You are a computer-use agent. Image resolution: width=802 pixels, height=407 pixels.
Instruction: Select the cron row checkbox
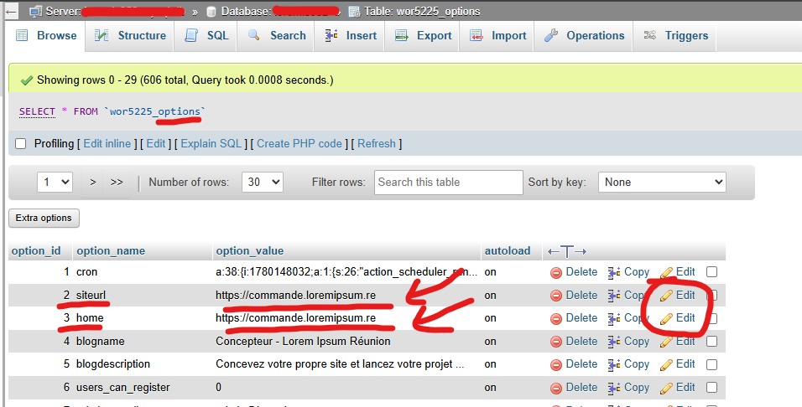[x=711, y=272]
